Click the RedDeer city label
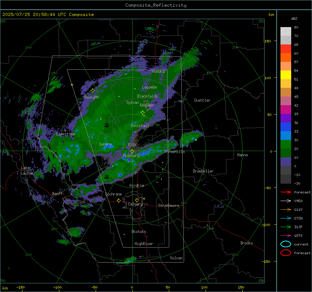The width and height of the screenshot is (312, 292). 147,105
